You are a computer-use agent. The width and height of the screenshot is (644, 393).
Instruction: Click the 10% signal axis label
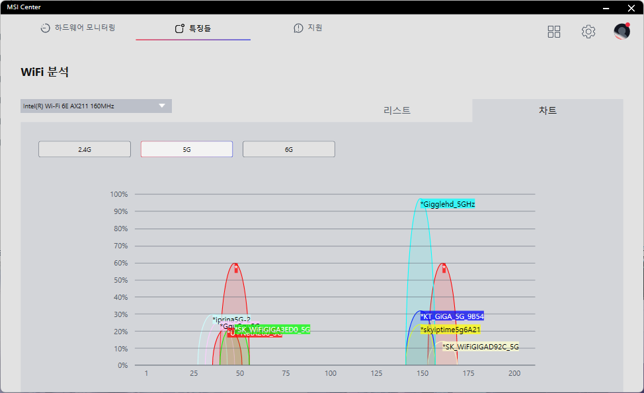[121, 349]
